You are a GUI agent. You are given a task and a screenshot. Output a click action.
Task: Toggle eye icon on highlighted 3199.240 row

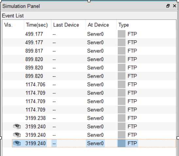click(17, 143)
